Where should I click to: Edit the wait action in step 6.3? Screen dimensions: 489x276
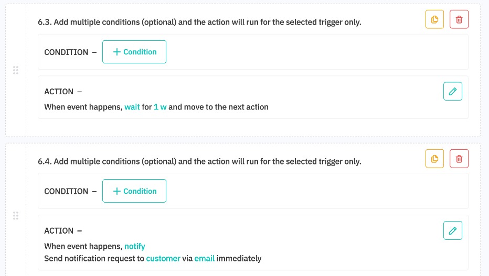(453, 91)
